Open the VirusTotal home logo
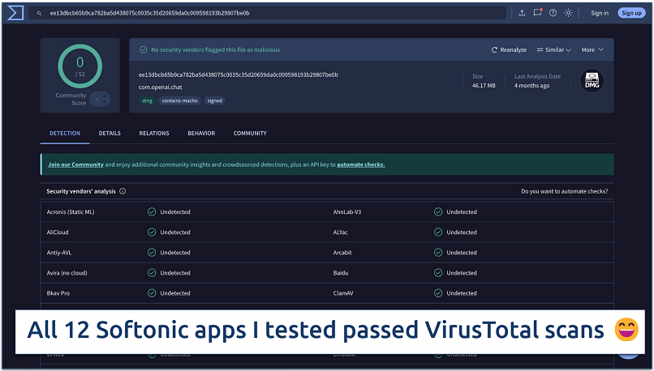 point(15,13)
